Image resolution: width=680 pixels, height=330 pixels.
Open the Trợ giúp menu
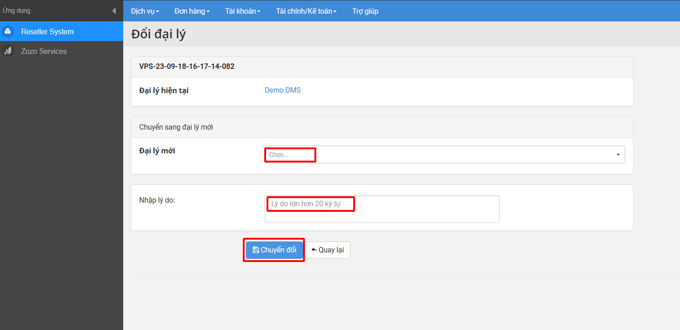365,11
